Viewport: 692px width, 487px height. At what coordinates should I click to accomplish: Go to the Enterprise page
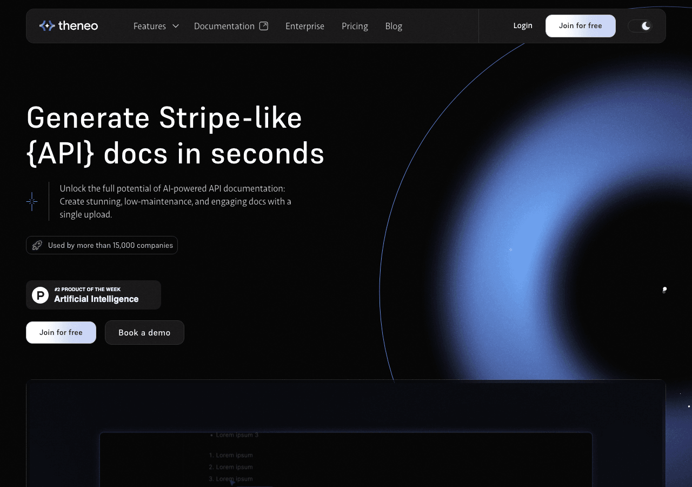pyautogui.click(x=305, y=26)
